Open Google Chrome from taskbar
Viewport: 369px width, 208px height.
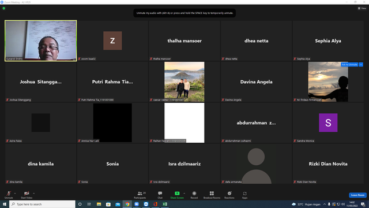127,204
